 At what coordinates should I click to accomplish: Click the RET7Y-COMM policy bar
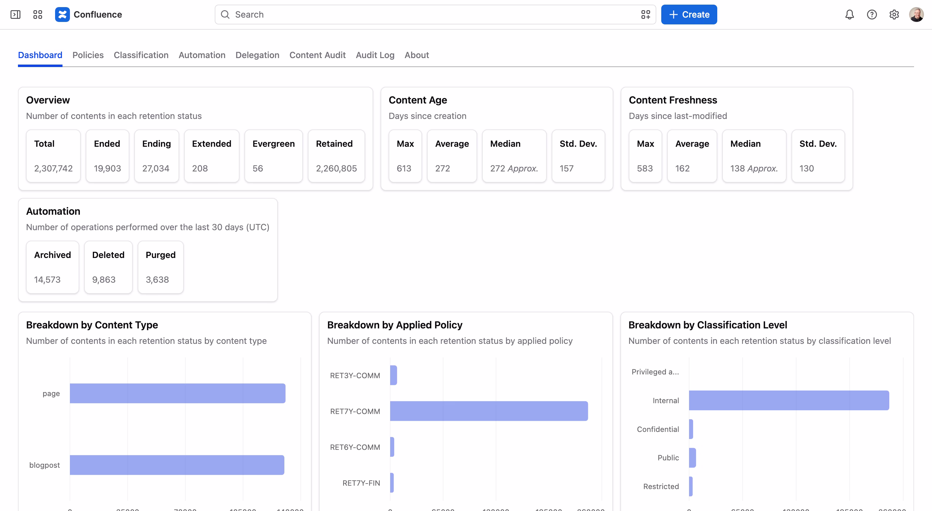(x=489, y=411)
